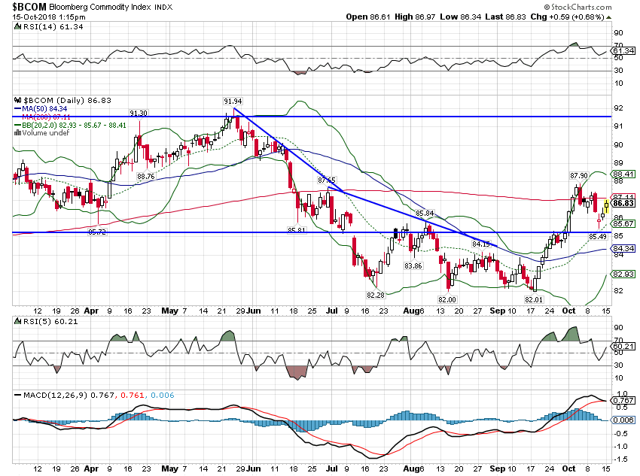The height and width of the screenshot is (476, 640).
Task: Click the RSI(5) indicator icon
Action: [17, 322]
